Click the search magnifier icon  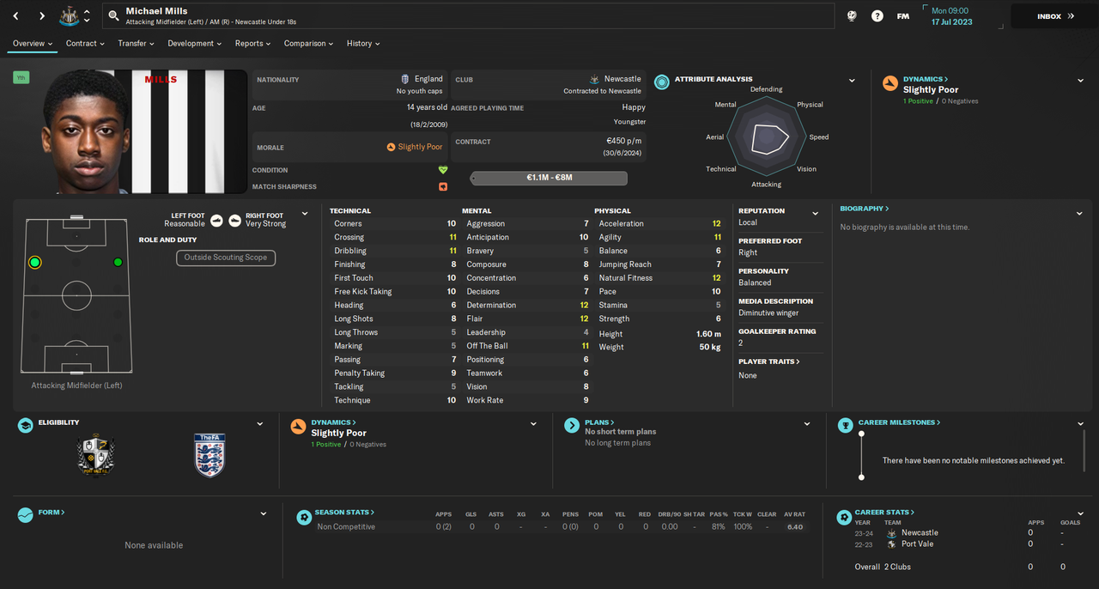pos(113,15)
